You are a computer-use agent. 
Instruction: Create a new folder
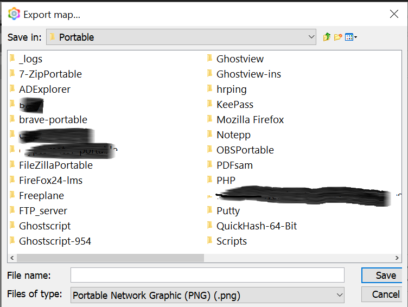[x=338, y=37]
